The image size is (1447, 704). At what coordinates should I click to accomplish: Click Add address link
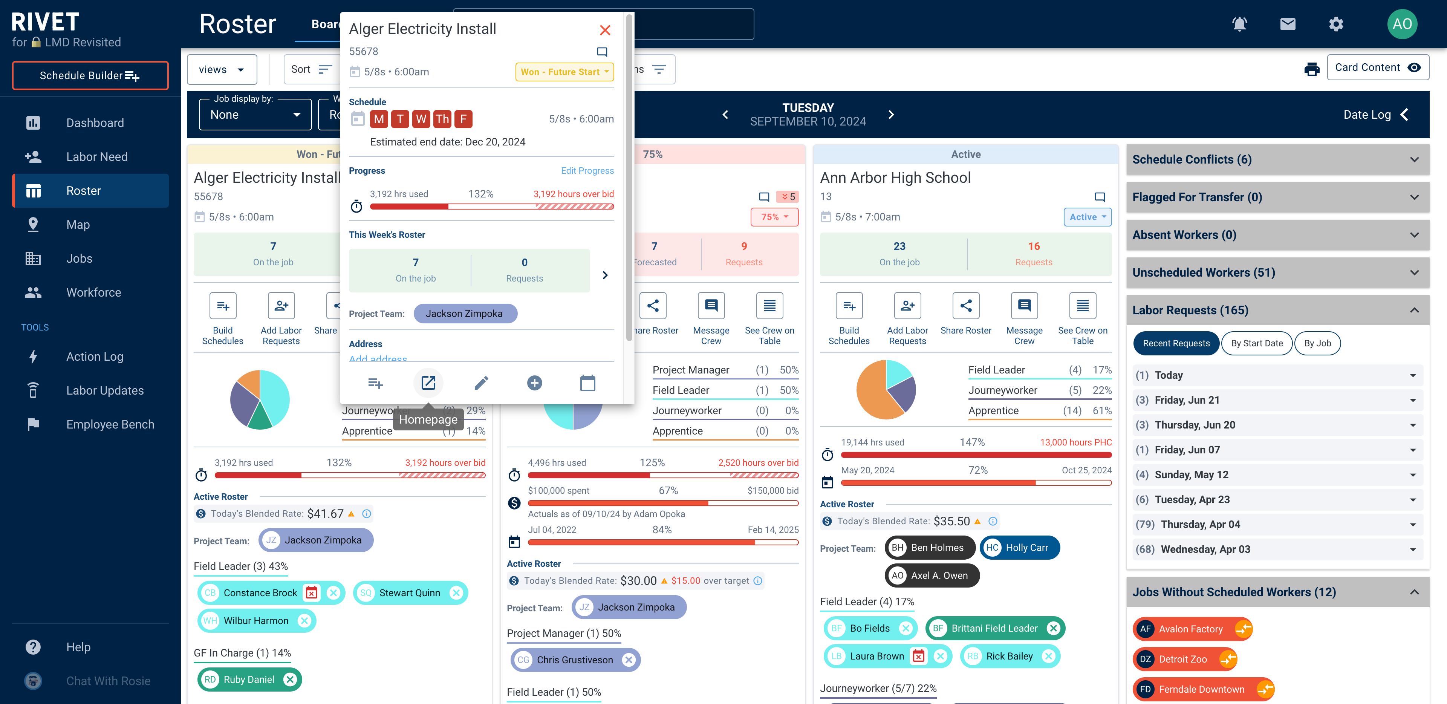pos(378,358)
